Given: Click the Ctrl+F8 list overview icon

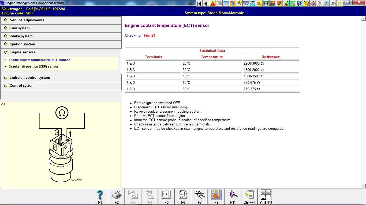Looking at the screenshot, I should [266, 196].
